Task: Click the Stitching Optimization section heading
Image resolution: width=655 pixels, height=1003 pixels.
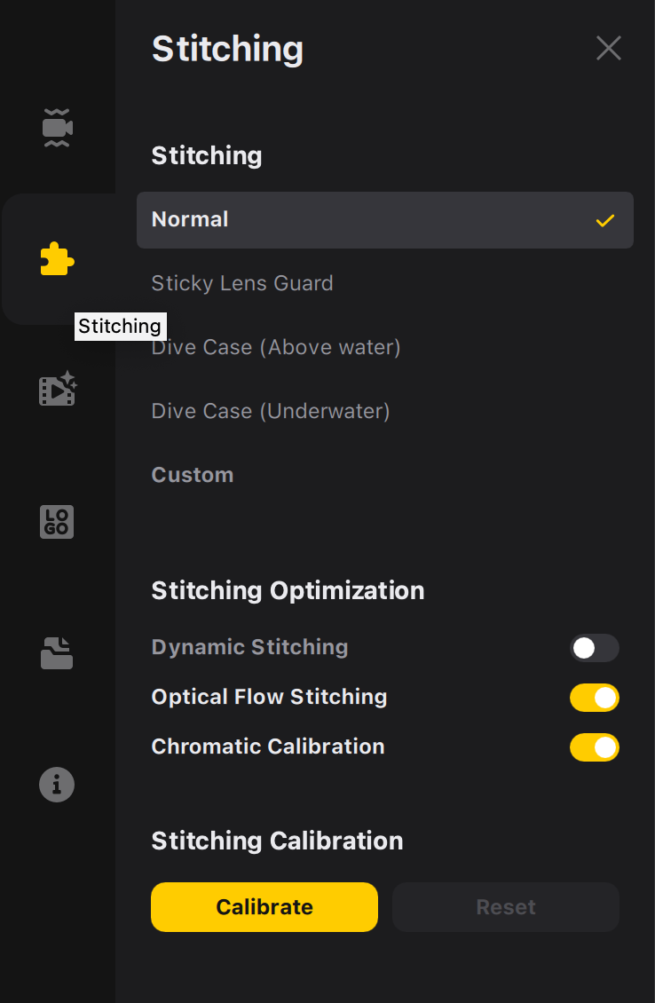Action: pyautogui.click(x=288, y=591)
